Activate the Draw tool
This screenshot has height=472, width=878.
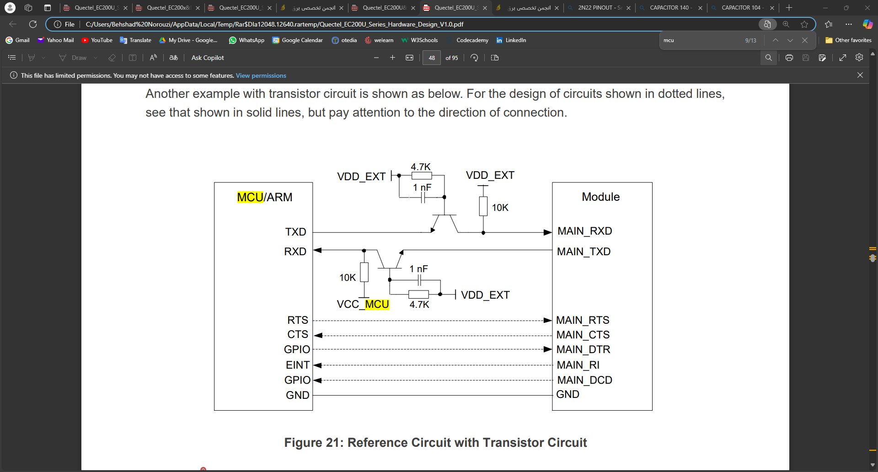click(x=73, y=58)
